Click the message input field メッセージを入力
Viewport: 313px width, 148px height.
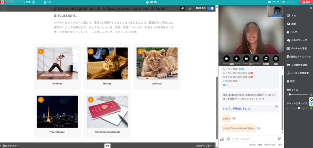click(254, 139)
